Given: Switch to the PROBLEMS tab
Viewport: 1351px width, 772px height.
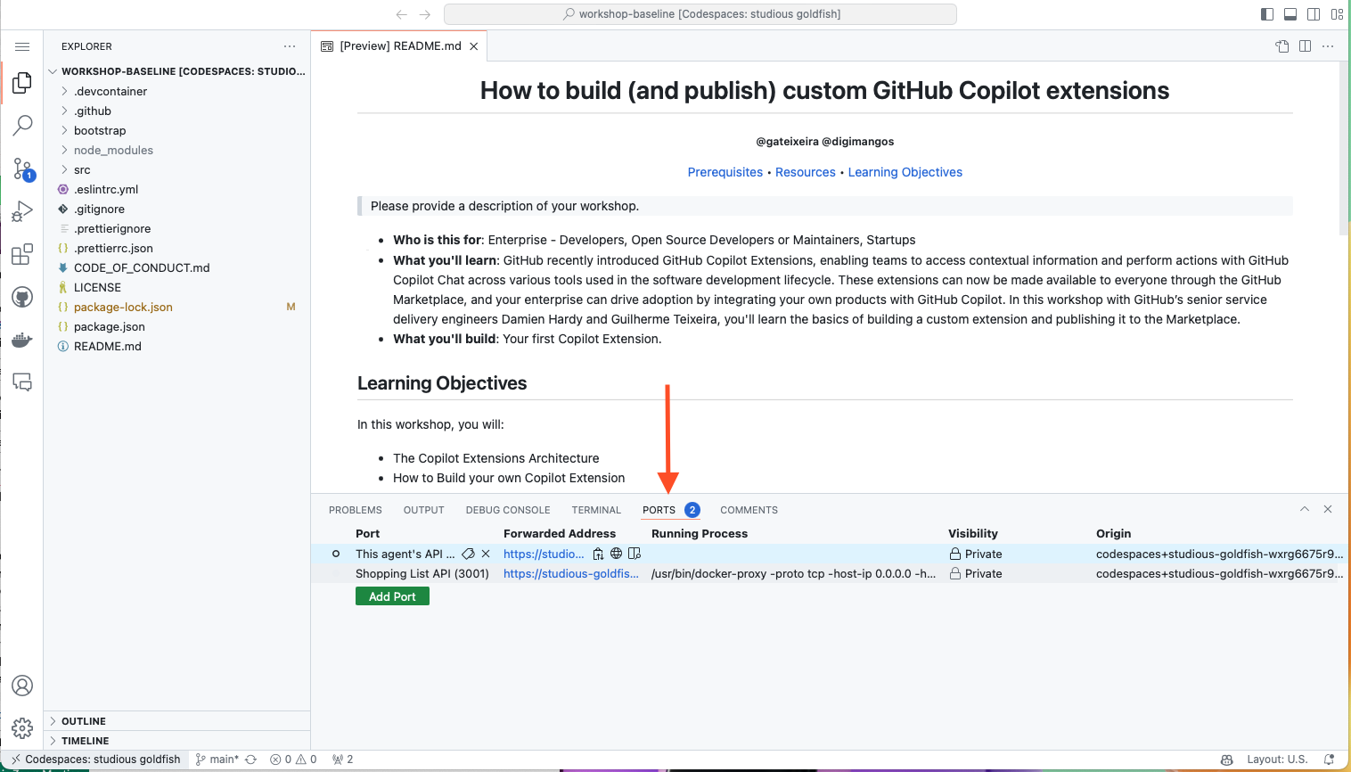Looking at the screenshot, I should pos(355,510).
